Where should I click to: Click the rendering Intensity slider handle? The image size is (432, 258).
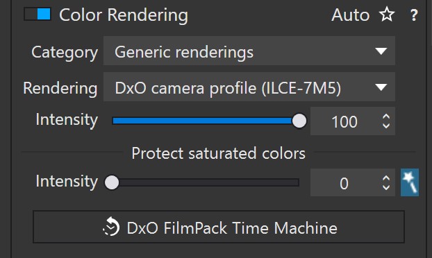point(299,121)
